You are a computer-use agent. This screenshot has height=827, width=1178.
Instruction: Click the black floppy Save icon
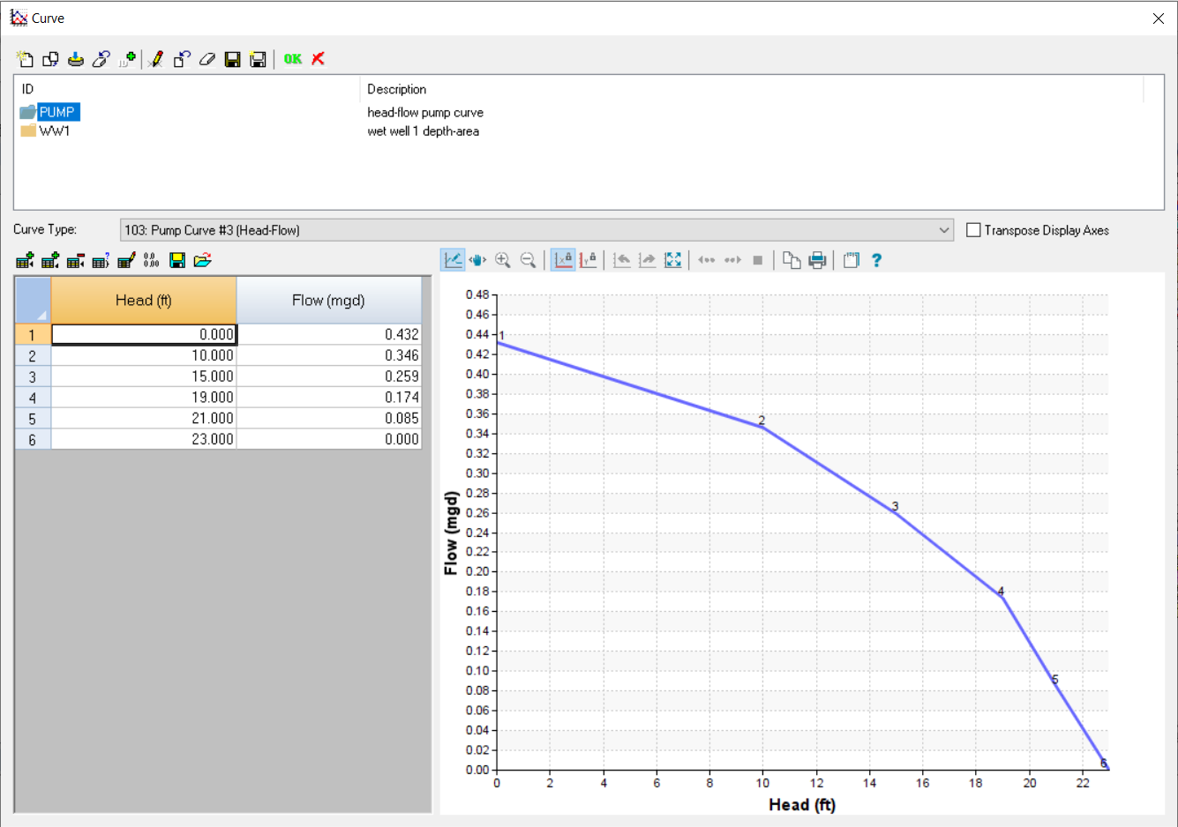[233, 59]
